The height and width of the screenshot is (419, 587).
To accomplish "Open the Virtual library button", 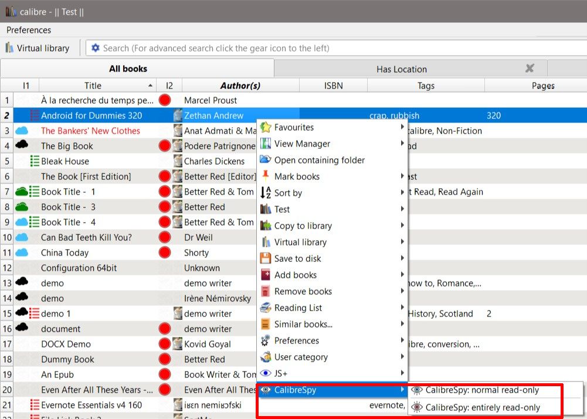I will [38, 48].
